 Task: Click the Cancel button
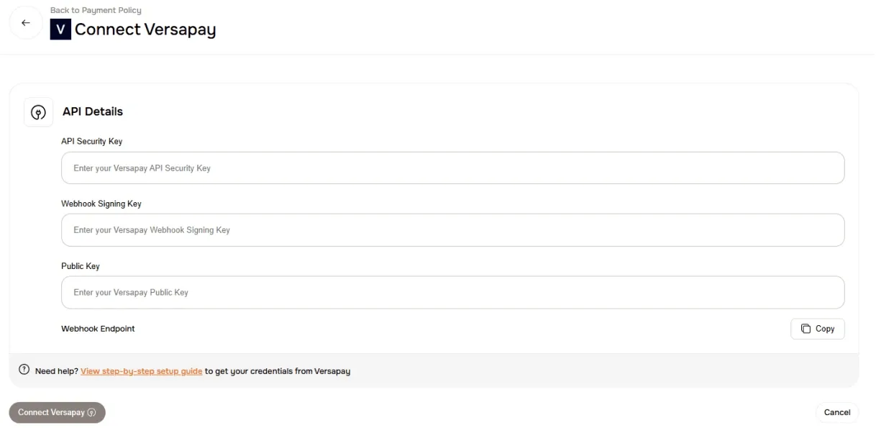pyautogui.click(x=836, y=412)
